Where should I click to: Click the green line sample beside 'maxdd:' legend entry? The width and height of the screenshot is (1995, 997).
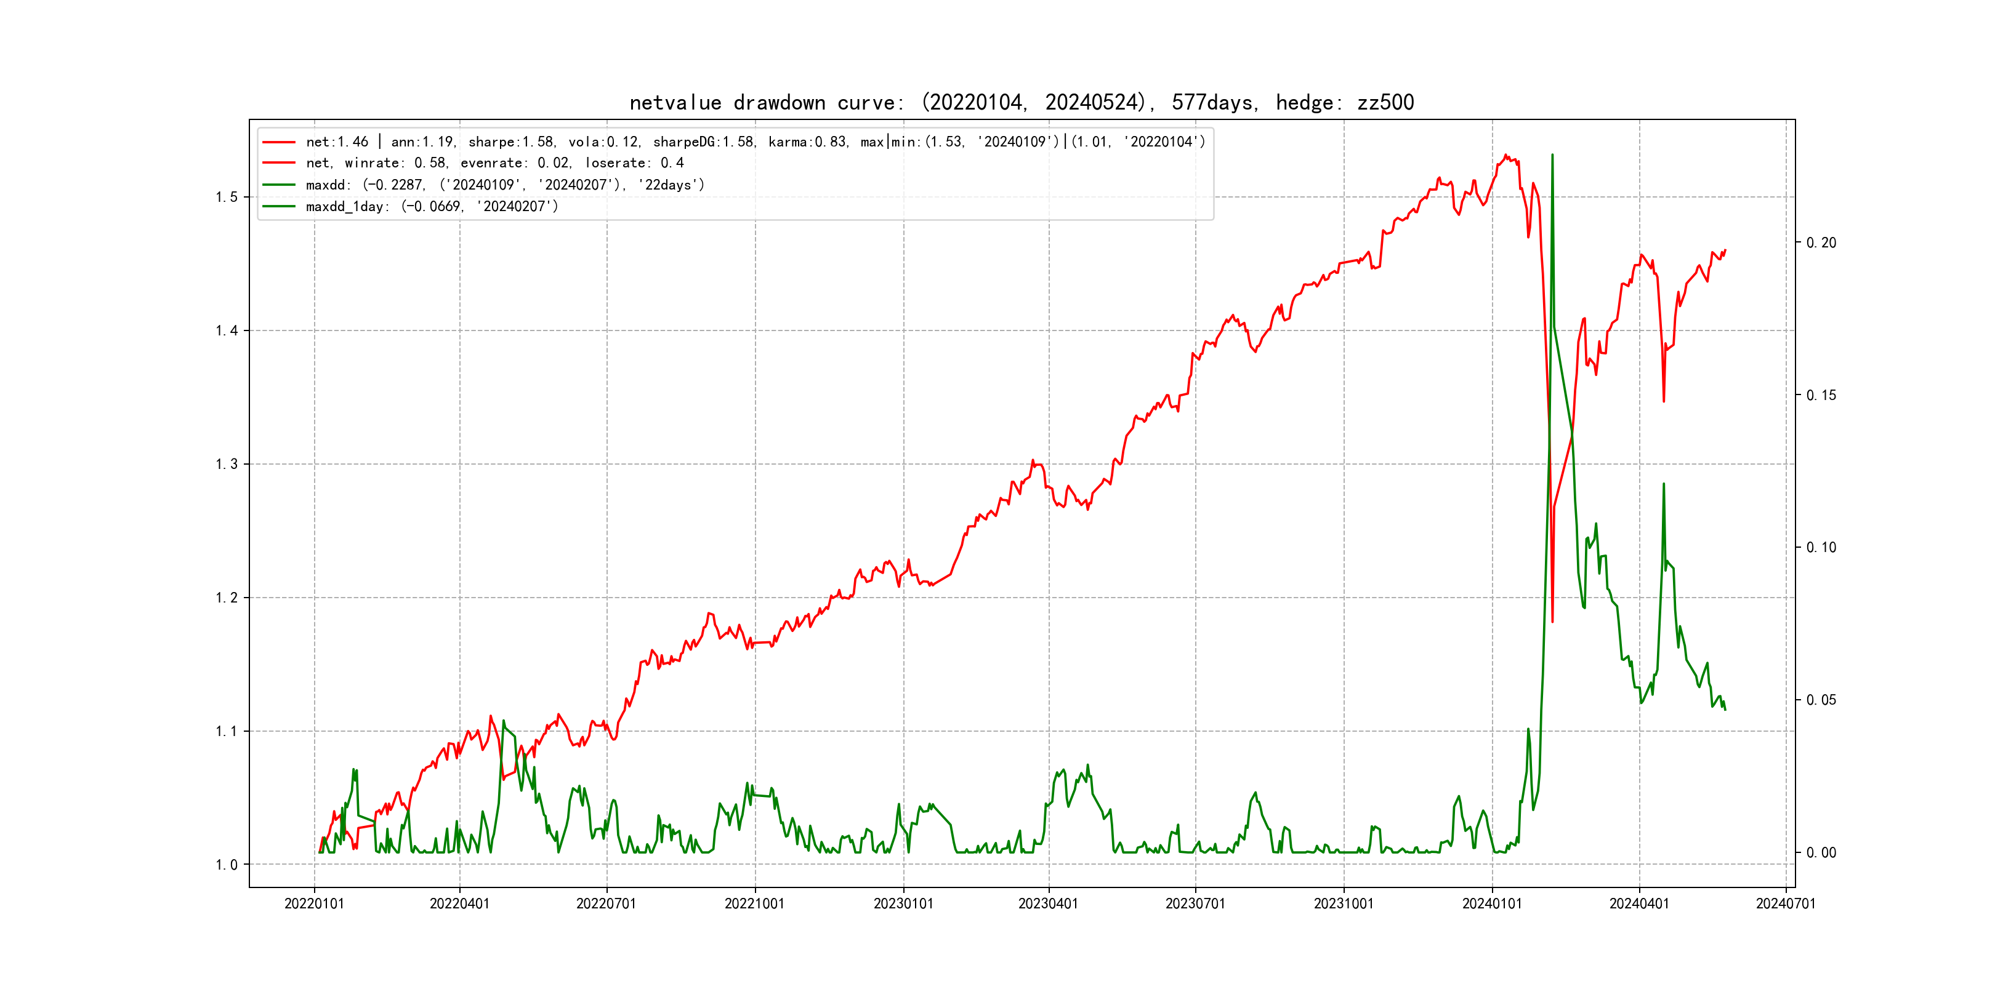tap(279, 185)
